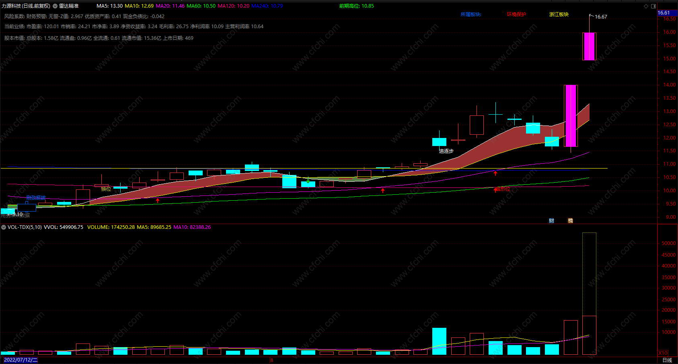Screen dimensions: 678x364
Task: Open the 环境保护 sector link
Action: click(x=516, y=14)
